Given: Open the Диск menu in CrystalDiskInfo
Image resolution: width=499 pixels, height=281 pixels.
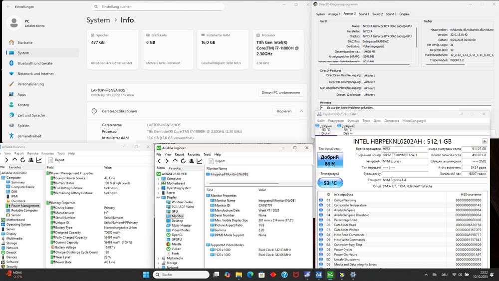Looking at the screenshot, I should 377,121.
